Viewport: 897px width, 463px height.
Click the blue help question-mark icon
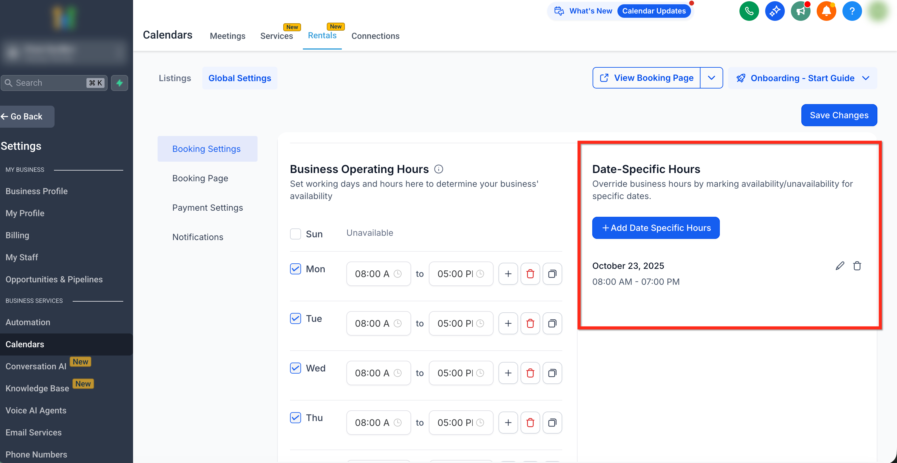pos(852,11)
